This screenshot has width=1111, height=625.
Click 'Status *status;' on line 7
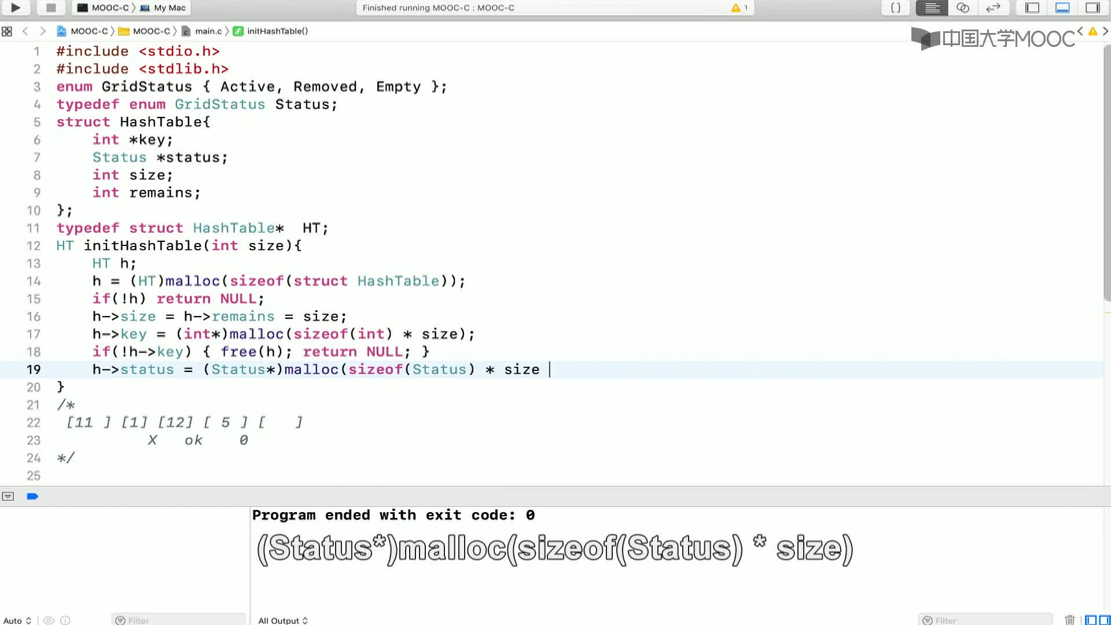[x=160, y=157]
